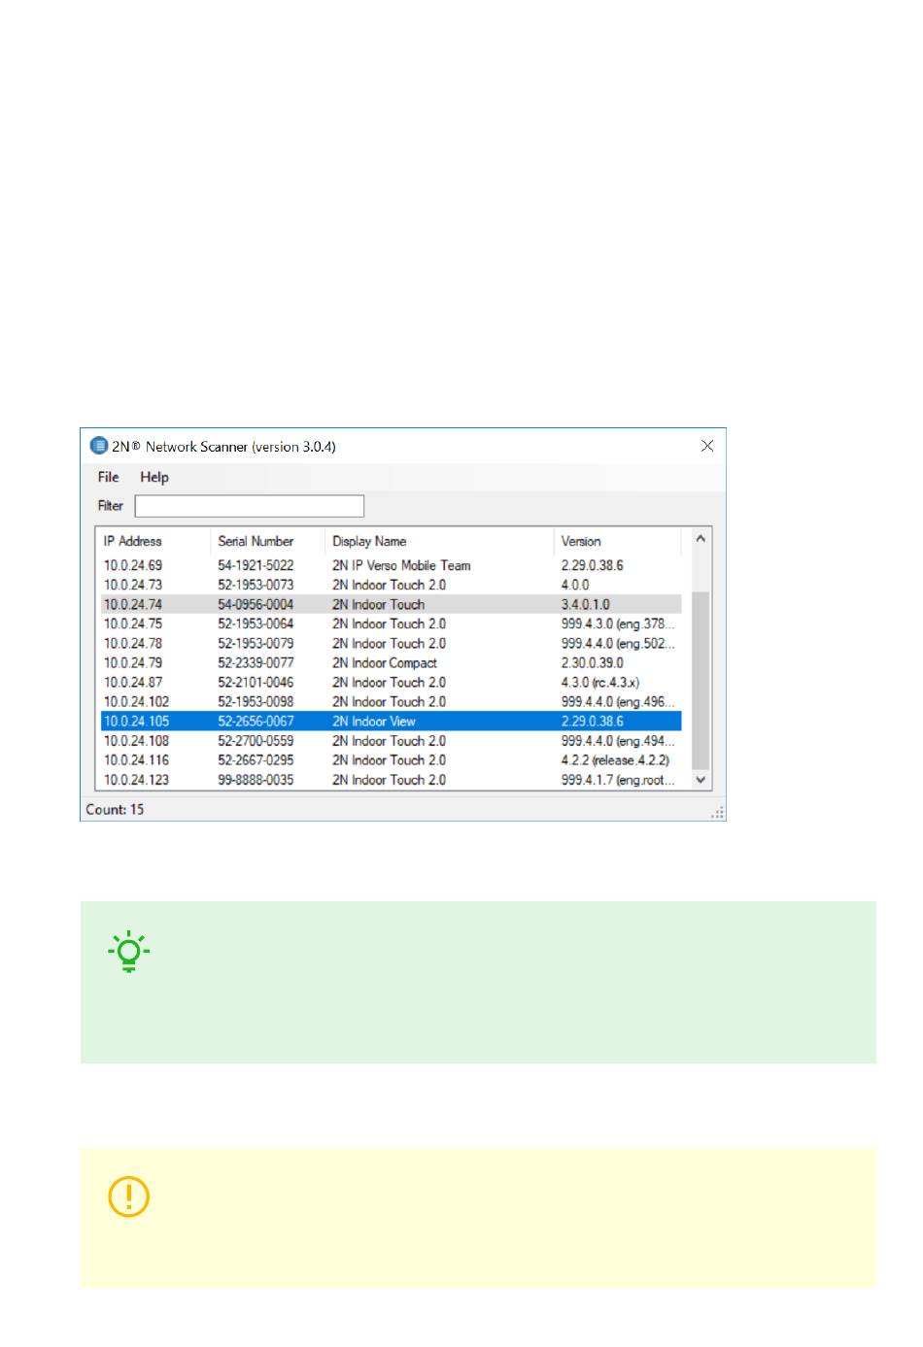Select row with IP 10.0.24.69

(x=391, y=565)
